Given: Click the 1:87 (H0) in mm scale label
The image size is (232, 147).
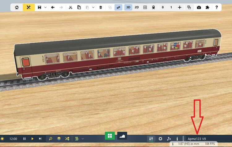Looking at the screenshot, I should (x=188, y=144).
